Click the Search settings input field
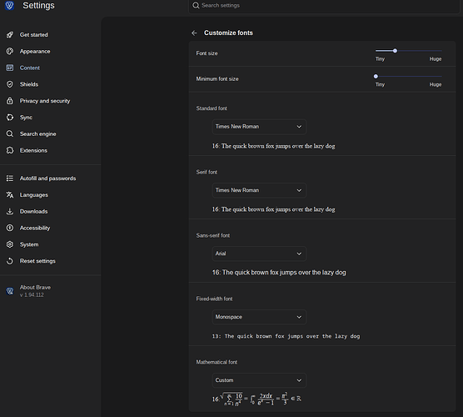463x417 pixels. click(324, 6)
